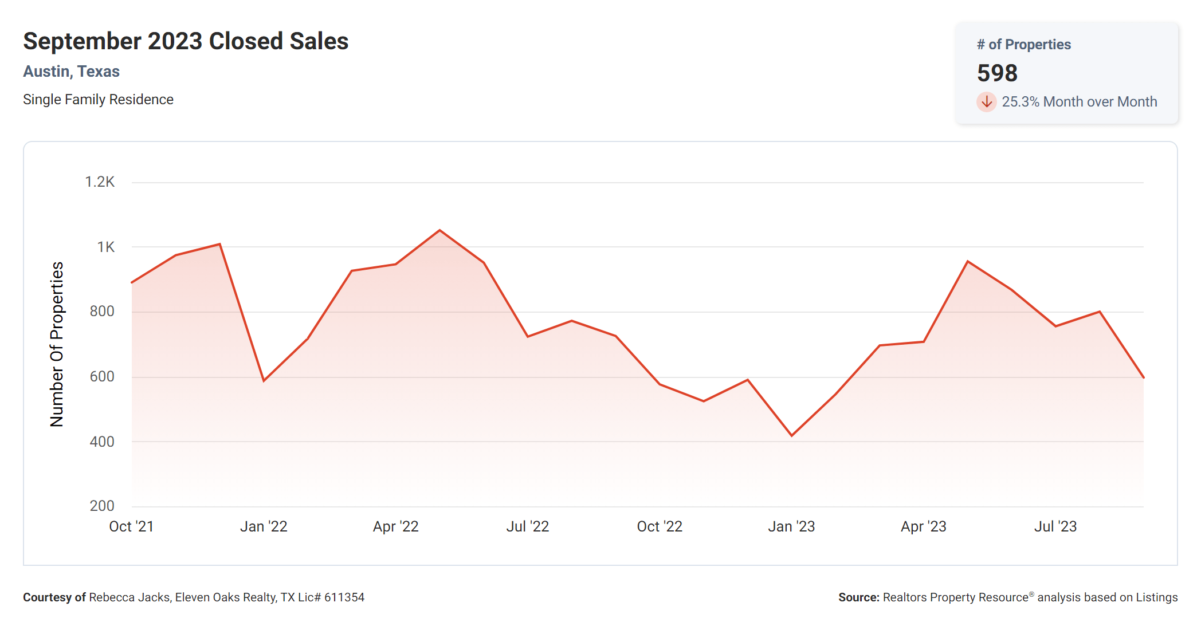Click the Jul '23 x-axis label
Screen dimensions: 1201x630
1055,526
